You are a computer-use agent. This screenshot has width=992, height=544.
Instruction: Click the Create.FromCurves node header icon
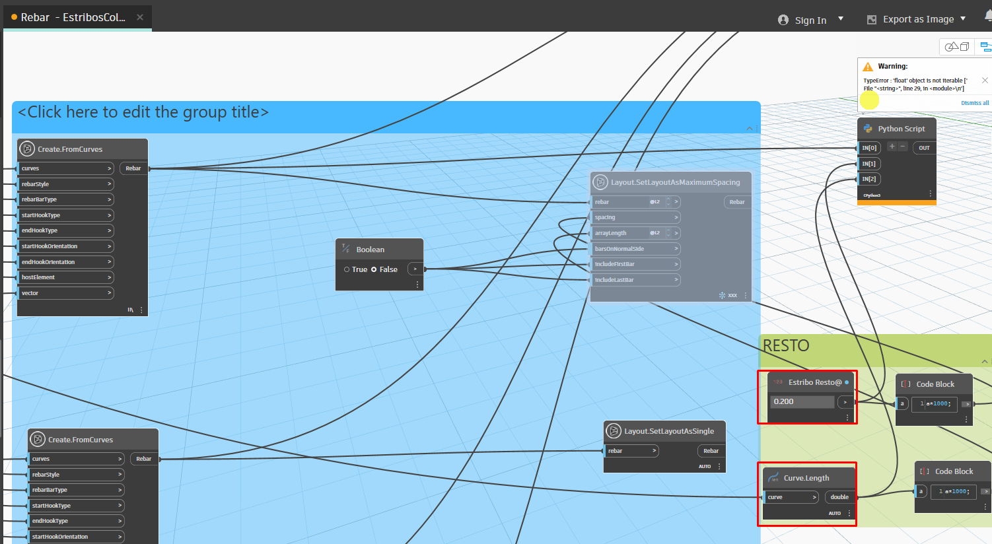pyautogui.click(x=26, y=149)
